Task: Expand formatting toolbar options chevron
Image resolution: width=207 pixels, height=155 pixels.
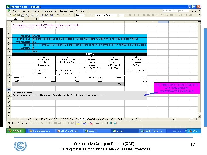Action: click(200, 15)
